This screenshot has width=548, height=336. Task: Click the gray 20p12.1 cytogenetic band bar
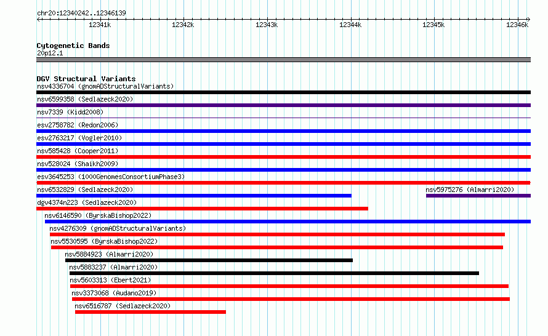tap(283, 60)
